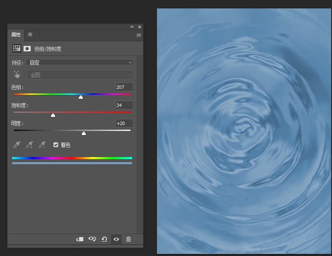Click the 明度 label

17,123
